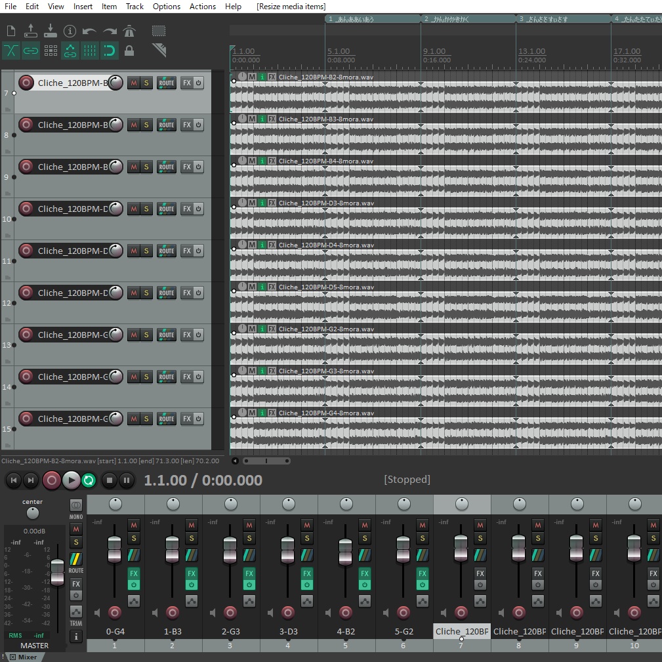
Task: Click master volume fader
Action: pos(57,572)
